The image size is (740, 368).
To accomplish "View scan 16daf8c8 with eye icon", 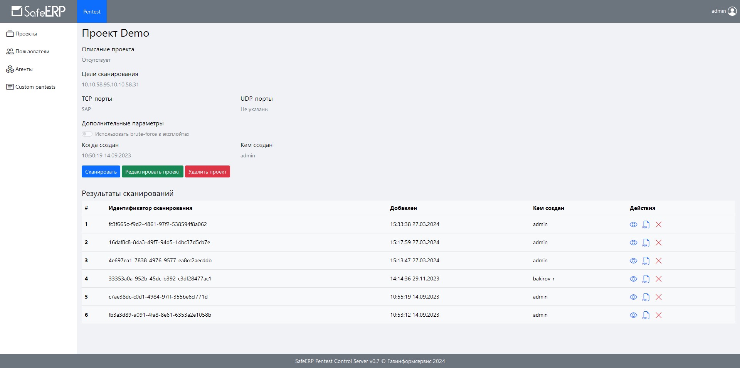I will (633, 243).
